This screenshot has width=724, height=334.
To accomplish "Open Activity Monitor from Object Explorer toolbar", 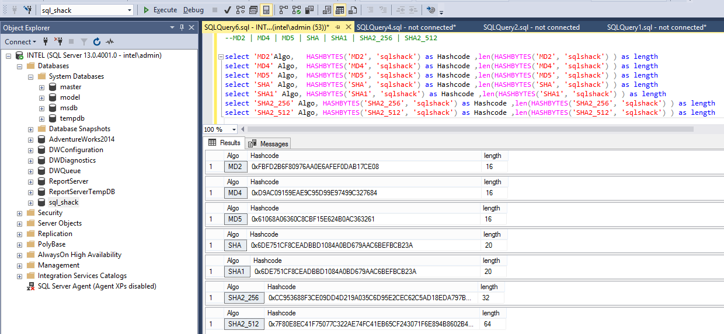I will [110, 41].
